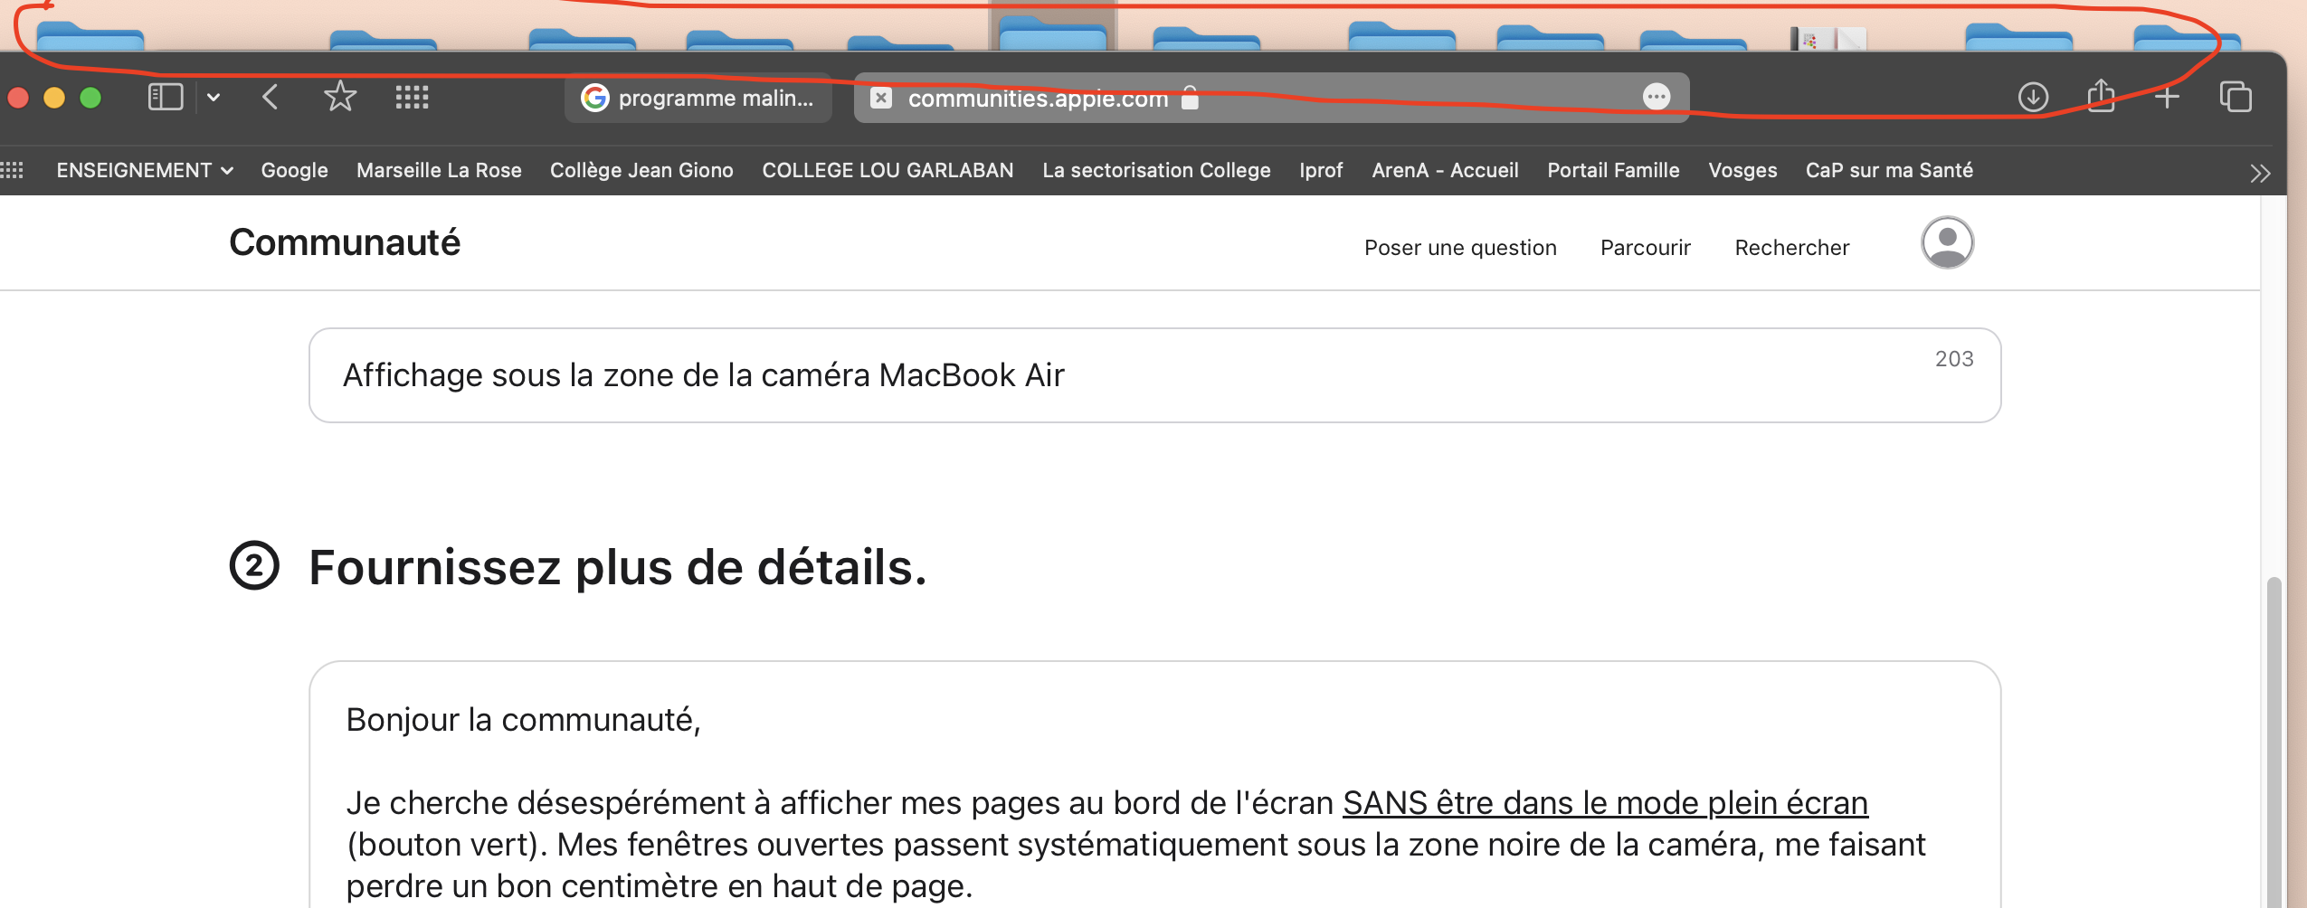The image size is (2307, 908).
Task: Select Rechercher in the navigation
Action: point(1791,248)
